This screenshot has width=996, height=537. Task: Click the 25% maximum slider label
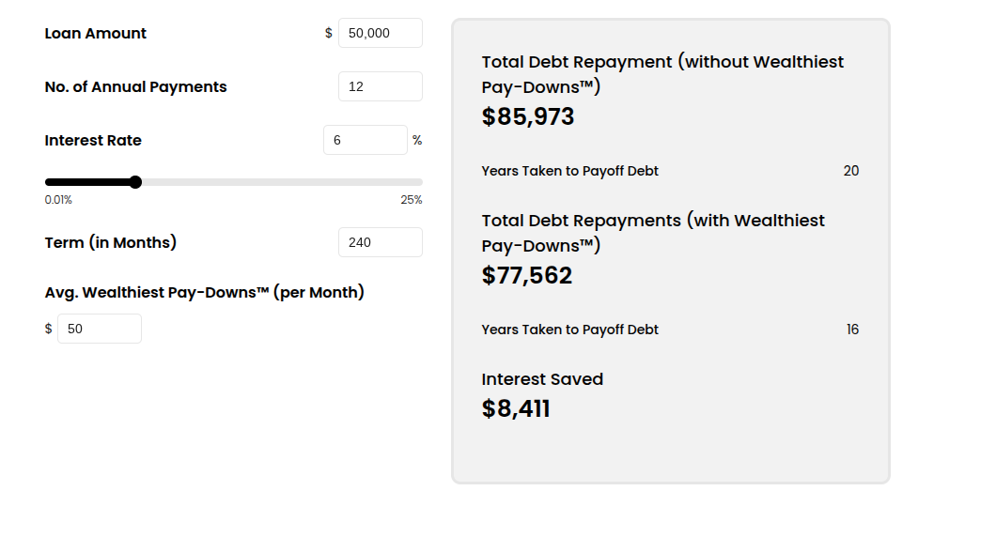click(411, 200)
